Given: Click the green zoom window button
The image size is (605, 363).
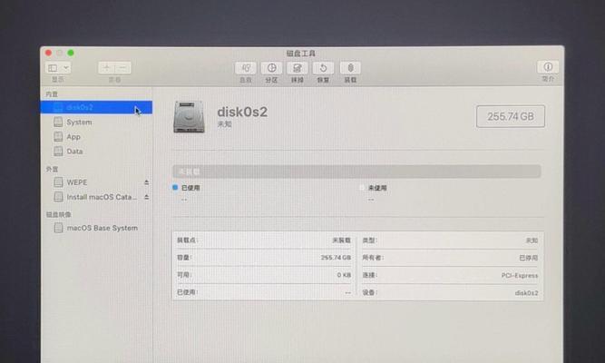Looking at the screenshot, I should click(x=71, y=53).
